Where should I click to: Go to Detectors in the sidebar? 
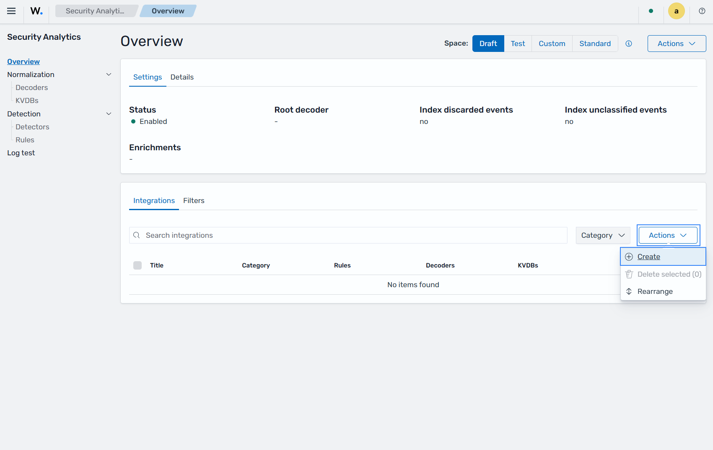click(32, 127)
